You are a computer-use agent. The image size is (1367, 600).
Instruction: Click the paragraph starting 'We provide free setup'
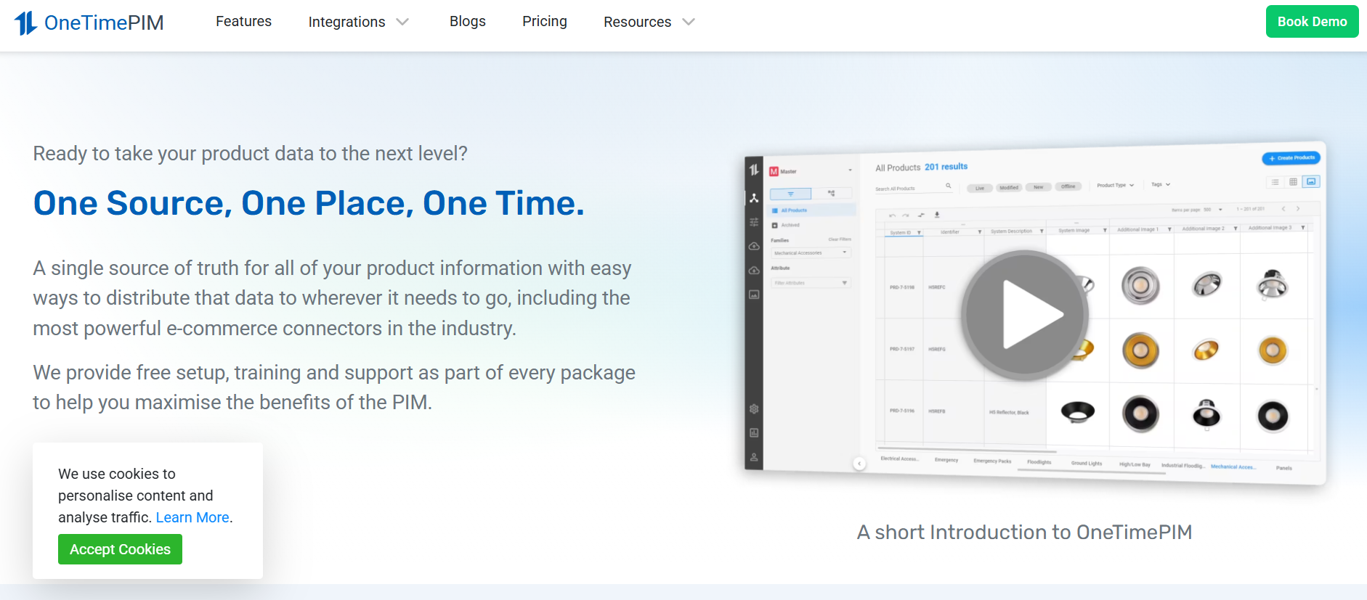click(334, 387)
